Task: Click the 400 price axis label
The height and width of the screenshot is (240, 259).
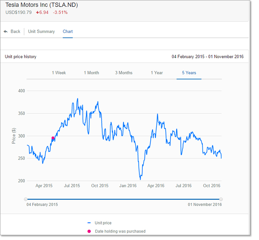Action: (x=21, y=91)
